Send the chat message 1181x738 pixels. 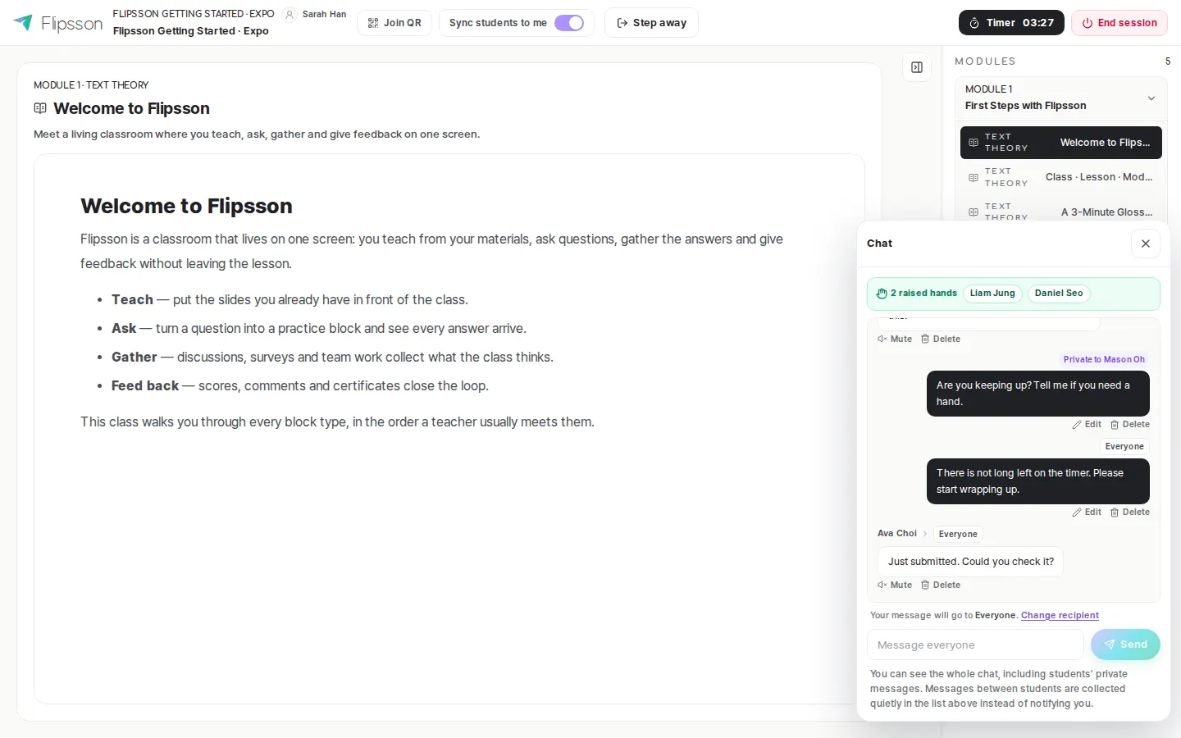click(x=1125, y=645)
